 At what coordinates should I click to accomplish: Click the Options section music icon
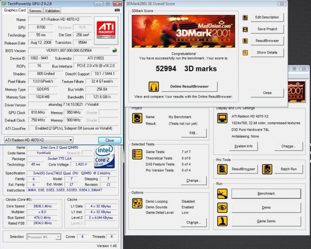(137, 203)
